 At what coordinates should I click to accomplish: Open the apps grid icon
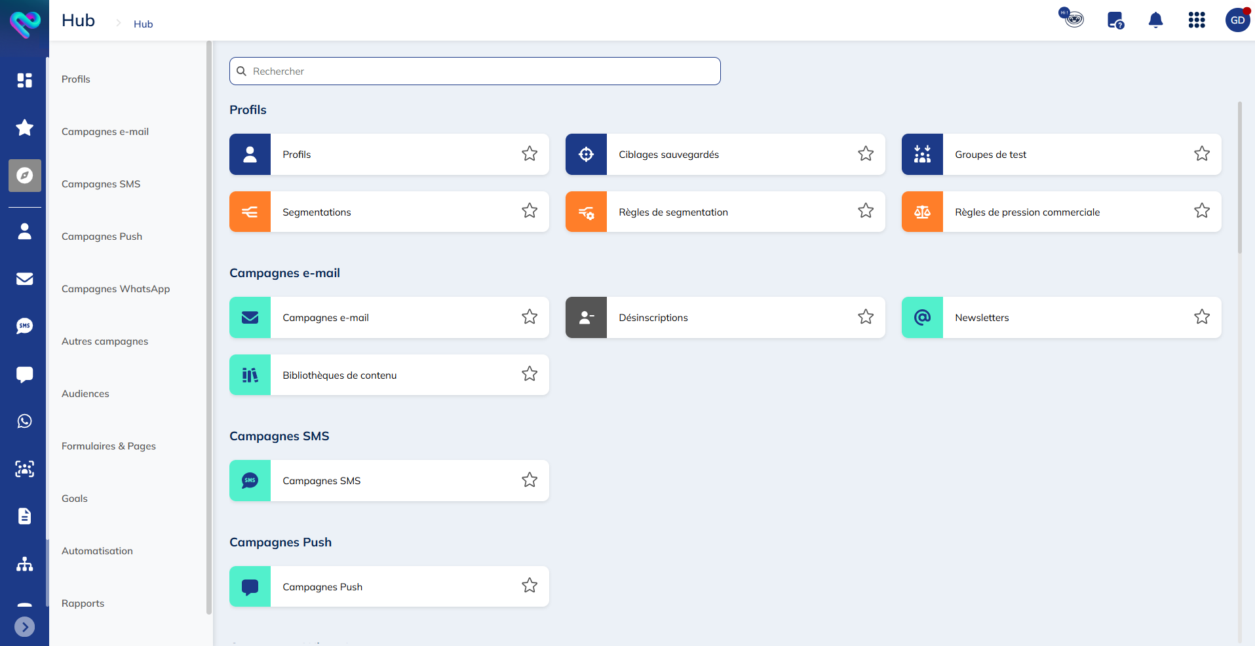pyautogui.click(x=1197, y=20)
